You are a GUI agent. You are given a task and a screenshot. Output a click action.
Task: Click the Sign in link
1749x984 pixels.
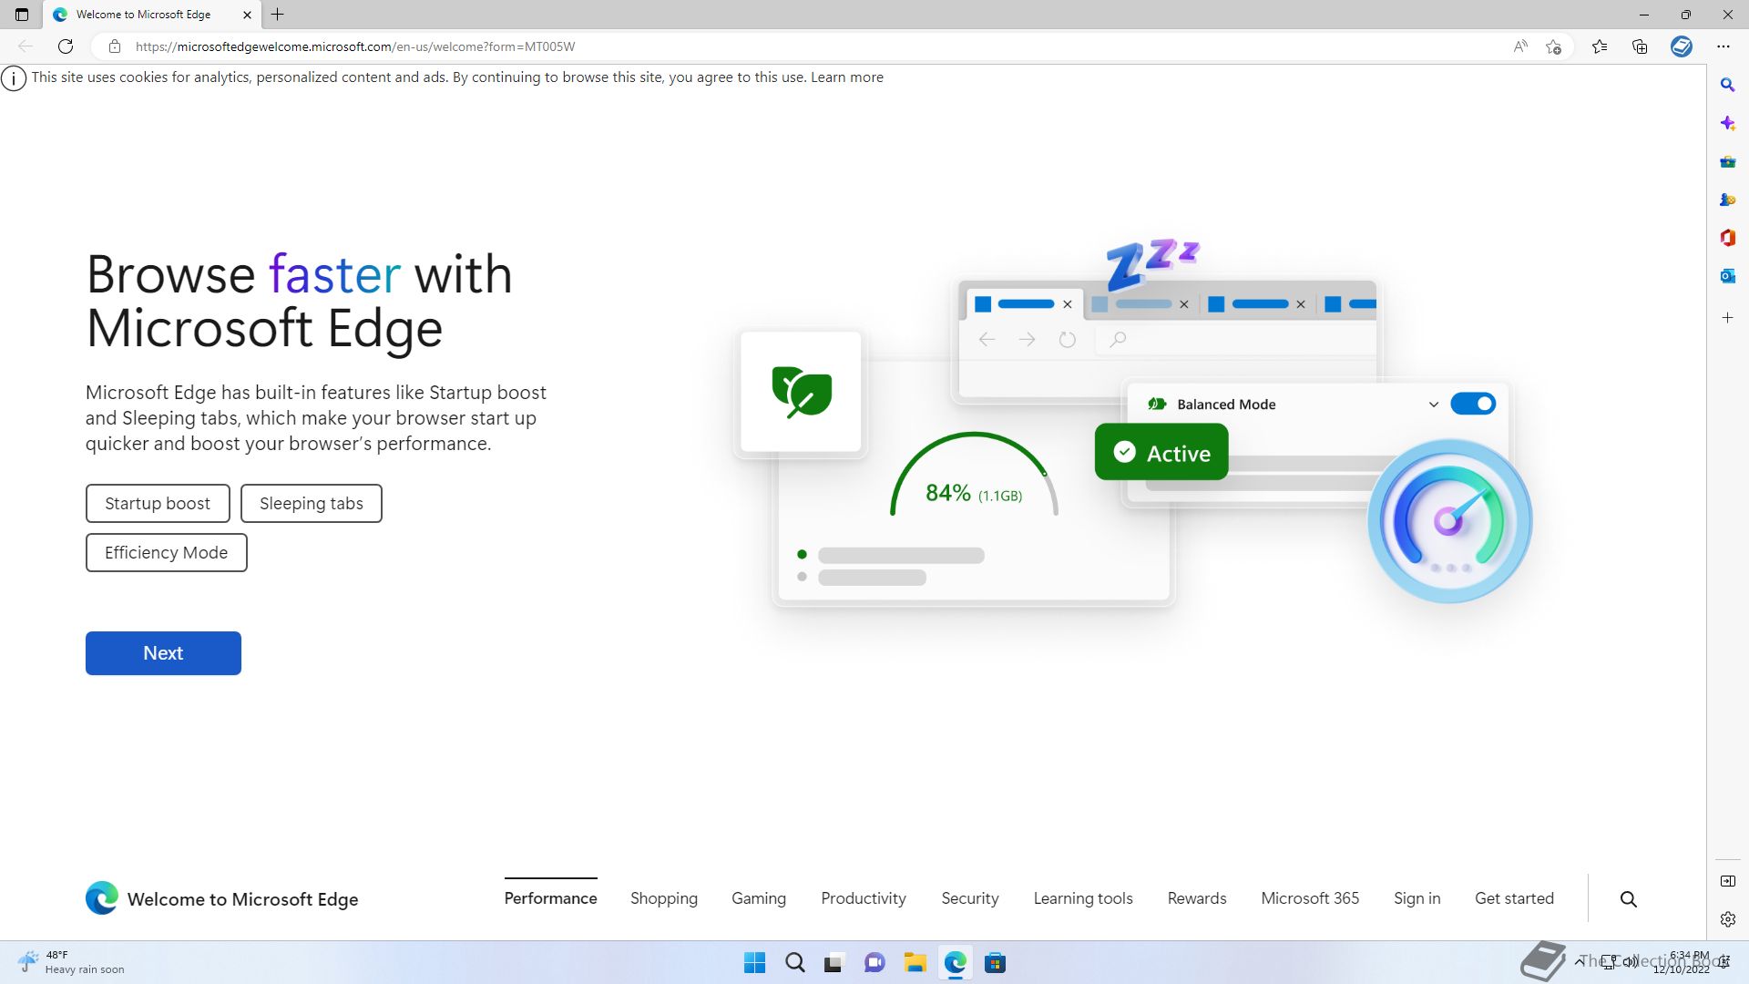point(1417,898)
